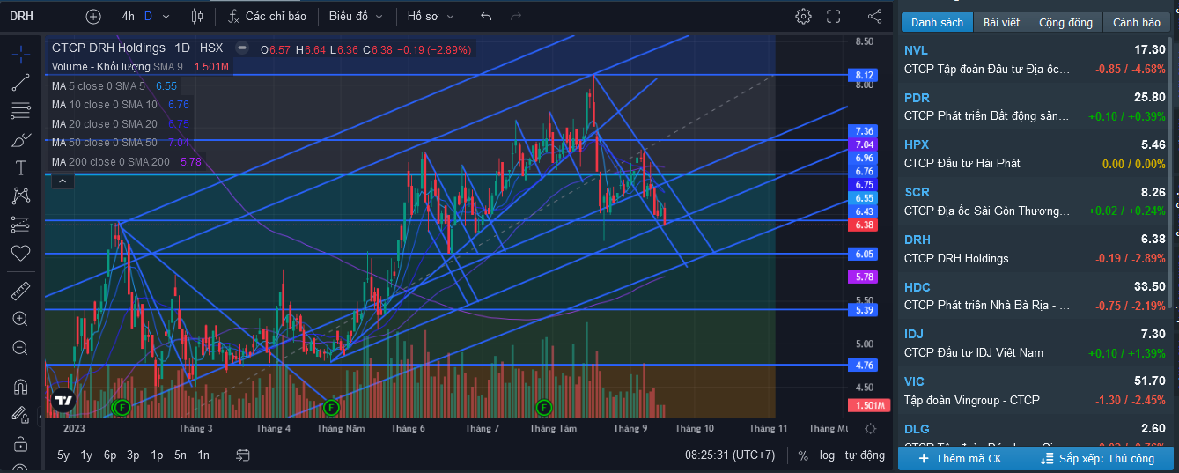Toggle lock all drawing tools

click(21, 443)
